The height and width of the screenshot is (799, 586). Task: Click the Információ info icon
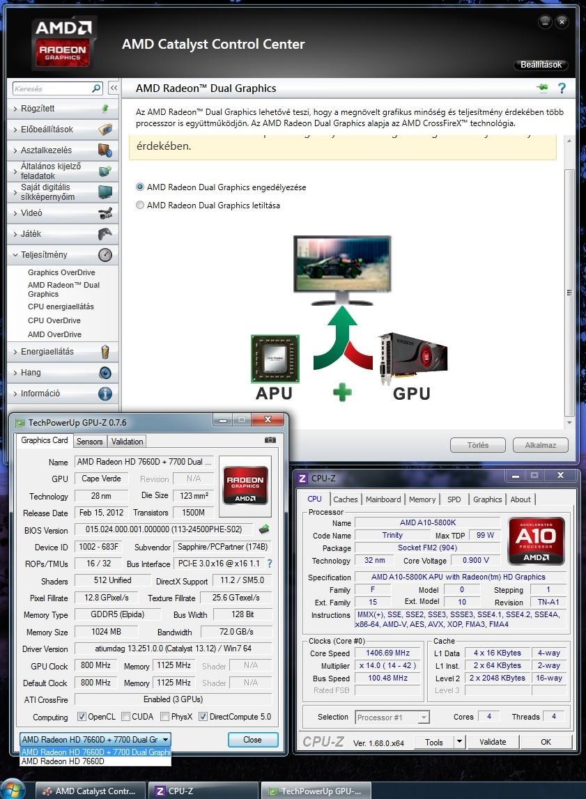tap(105, 394)
